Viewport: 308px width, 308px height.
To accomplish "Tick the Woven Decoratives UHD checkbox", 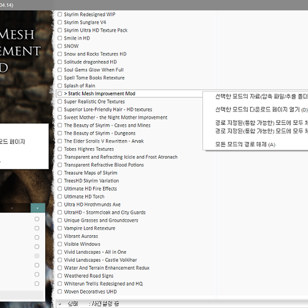I will pos(60,292).
